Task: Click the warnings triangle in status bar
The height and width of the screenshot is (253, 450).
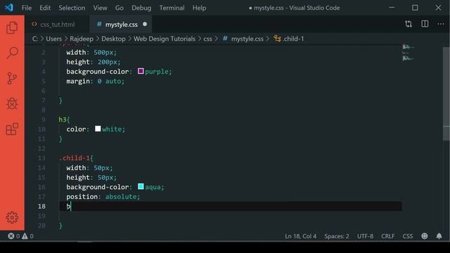Action: (25, 236)
